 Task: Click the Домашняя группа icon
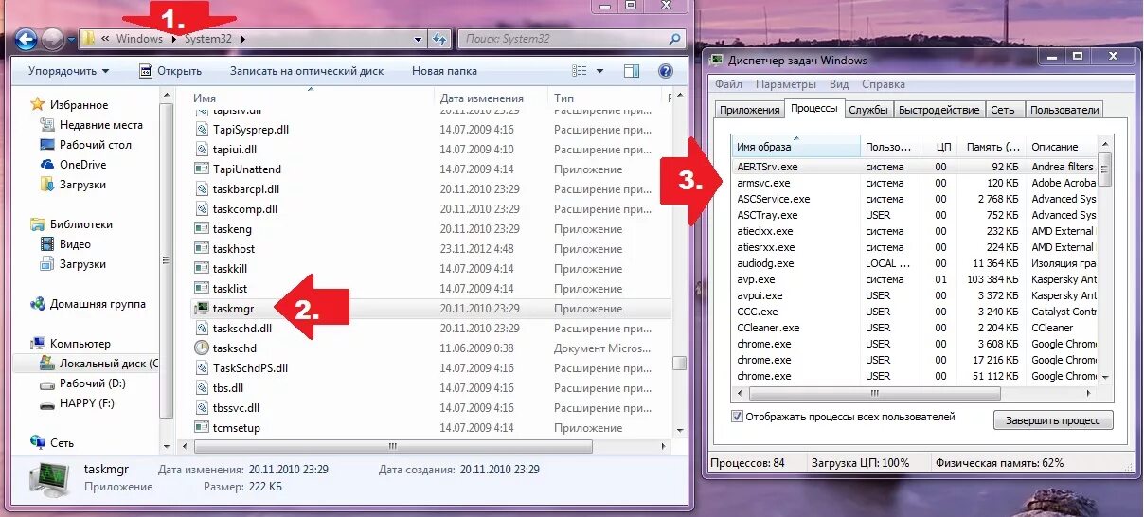coord(38,304)
